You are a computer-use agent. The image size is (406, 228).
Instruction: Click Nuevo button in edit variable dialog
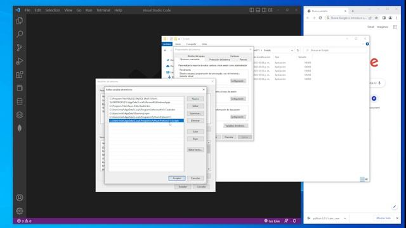click(195, 99)
